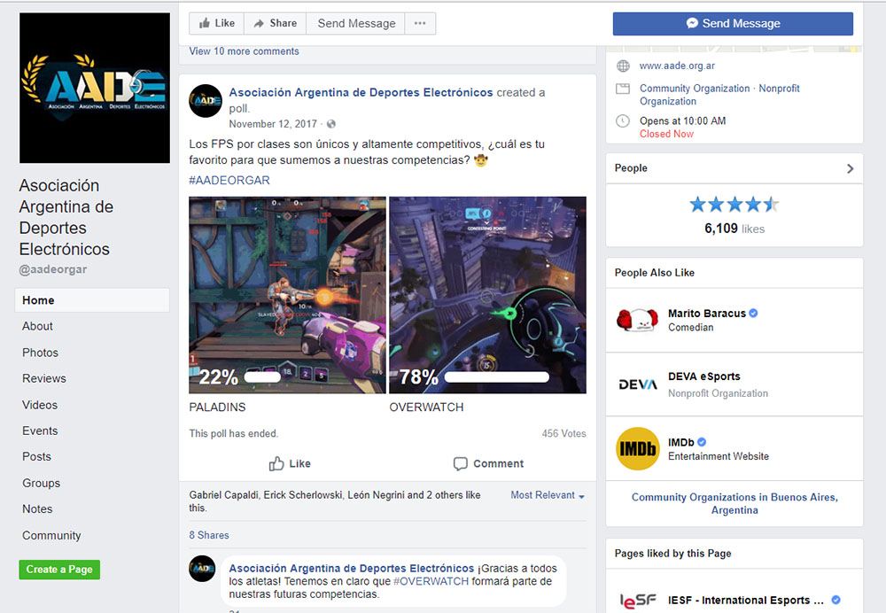Click the 456 Votes count

[x=563, y=433]
